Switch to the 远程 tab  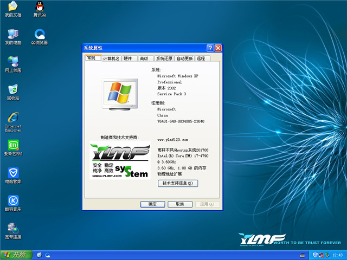point(201,58)
